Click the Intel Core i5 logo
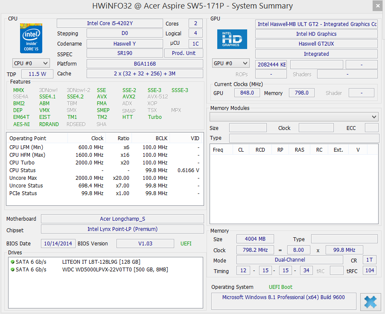The height and width of the screenshot is (314, 385). pyautogui.click(x=31, y=38)
